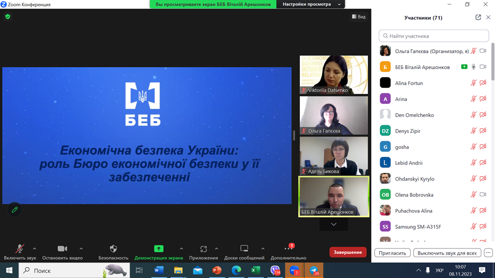Open Microsoft Edge from taskbar
This screenshot has height=278, width=495.
coord(236,270)
